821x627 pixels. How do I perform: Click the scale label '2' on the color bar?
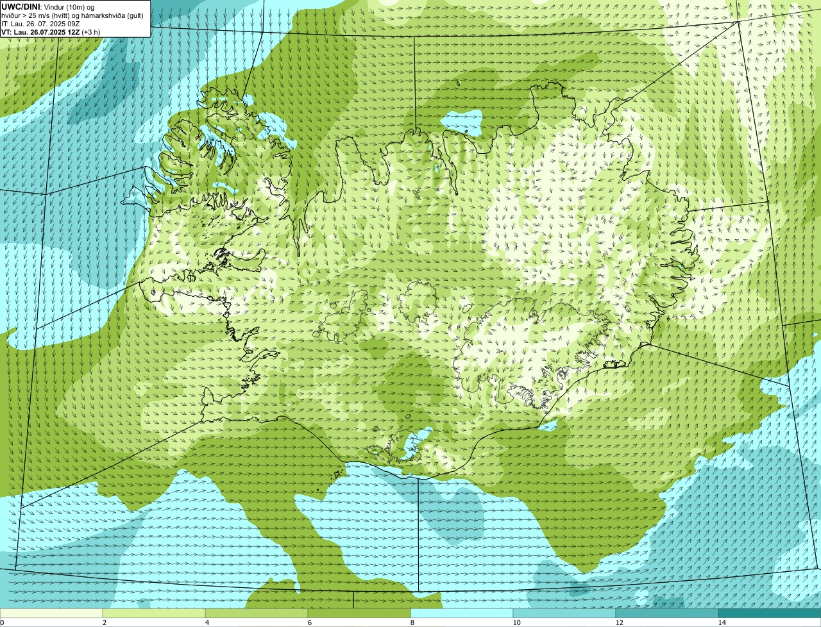click(x=104, y=623)
